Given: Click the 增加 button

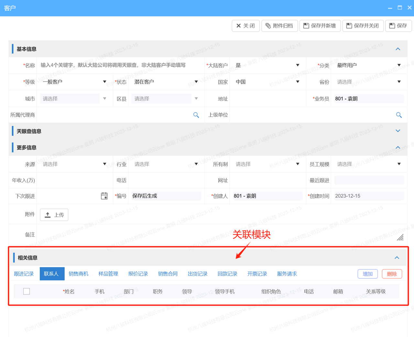Looking at the screenshot, I should (x=367, y=274).
